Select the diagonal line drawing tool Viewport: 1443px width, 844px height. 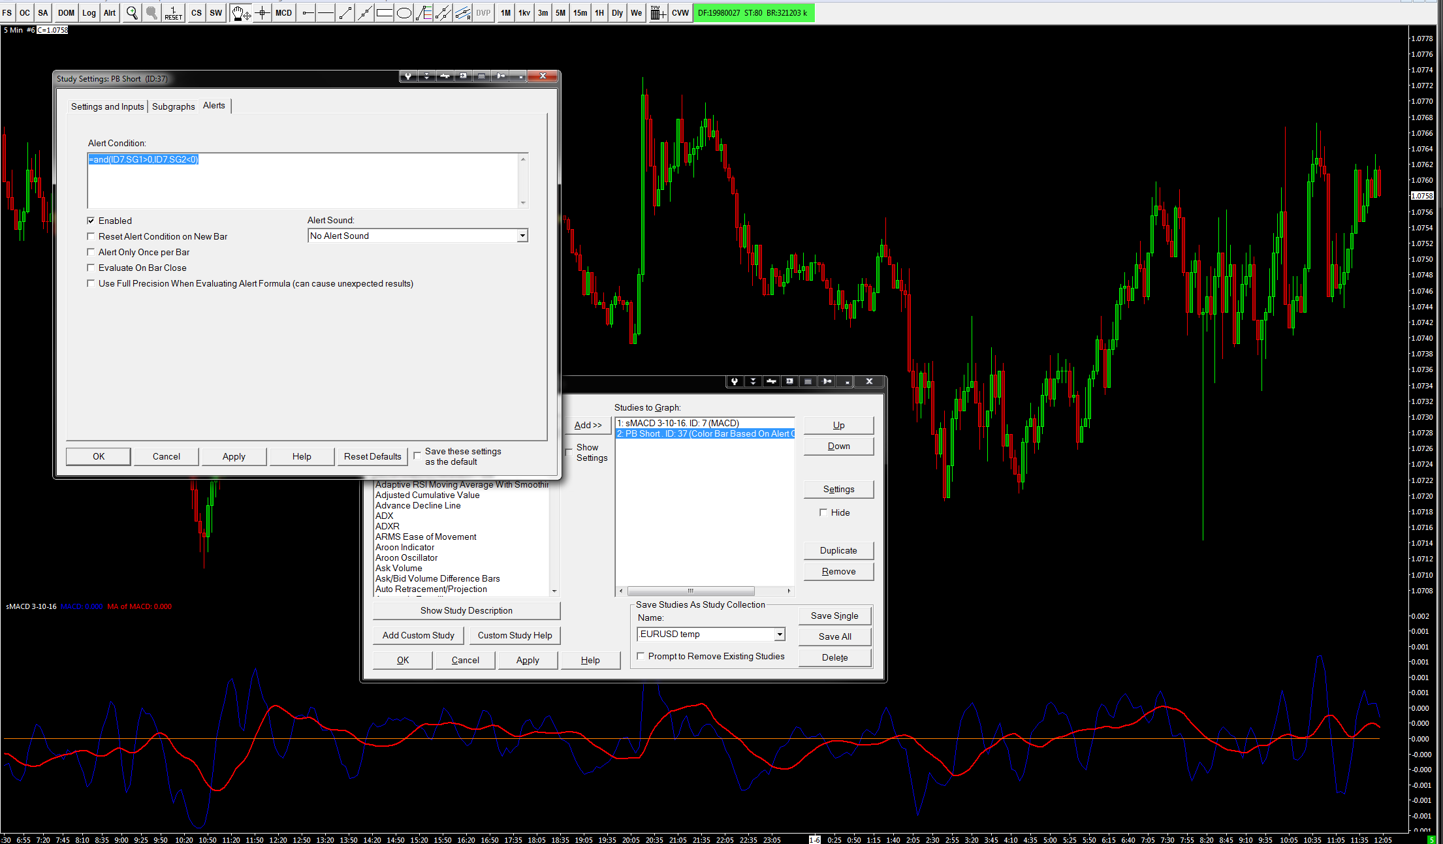coord(345,12)
